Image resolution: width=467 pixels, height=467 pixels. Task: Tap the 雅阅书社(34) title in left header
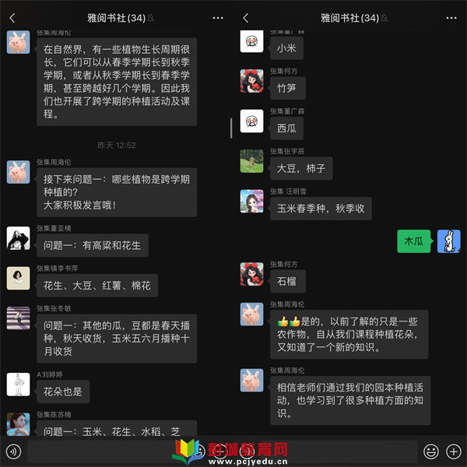pyautogui.click(x=116, y=18)
